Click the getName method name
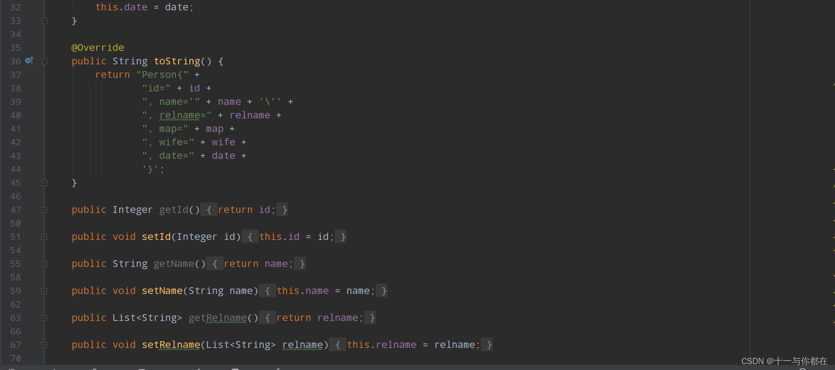Image resolution: width=835 pixels, height=370 pixels. pos(174,264)
